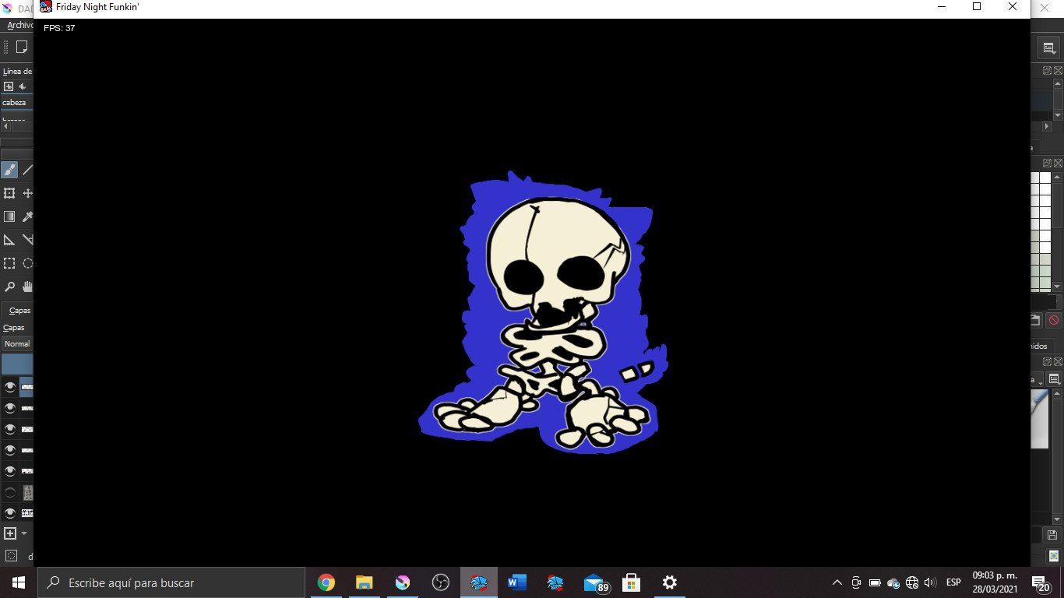Select the freehand brush tool
Screen dimensions: 1064x598
tap(9, 170)
